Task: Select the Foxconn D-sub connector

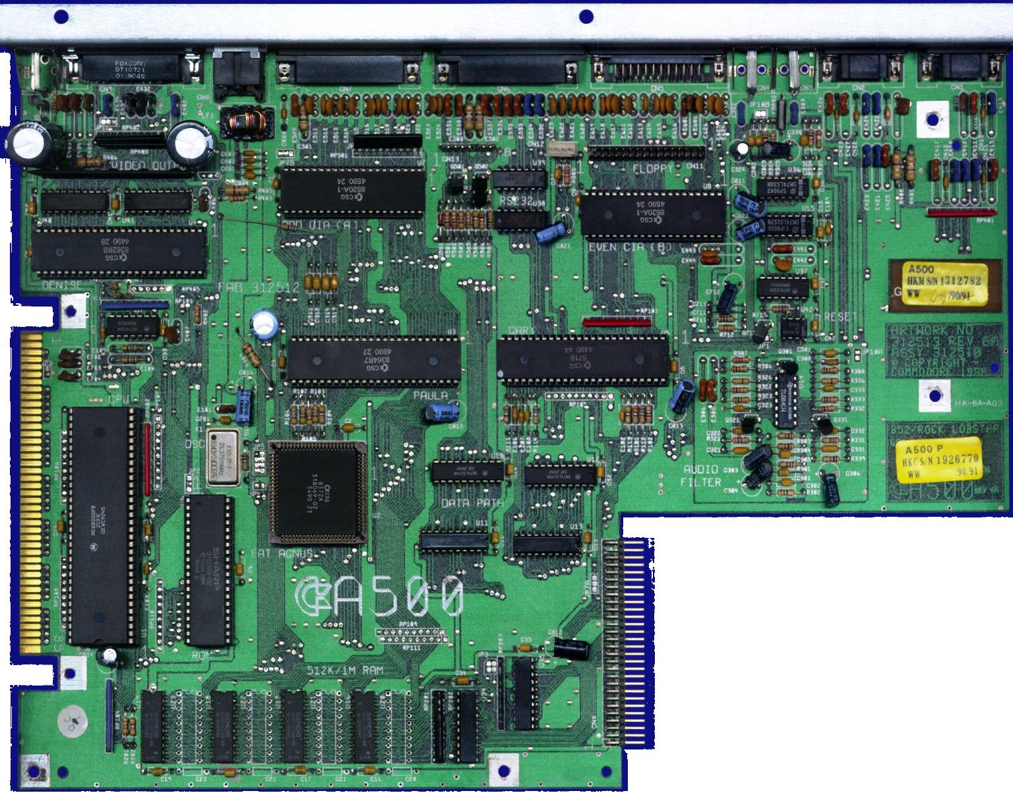Action: (130, 68)
